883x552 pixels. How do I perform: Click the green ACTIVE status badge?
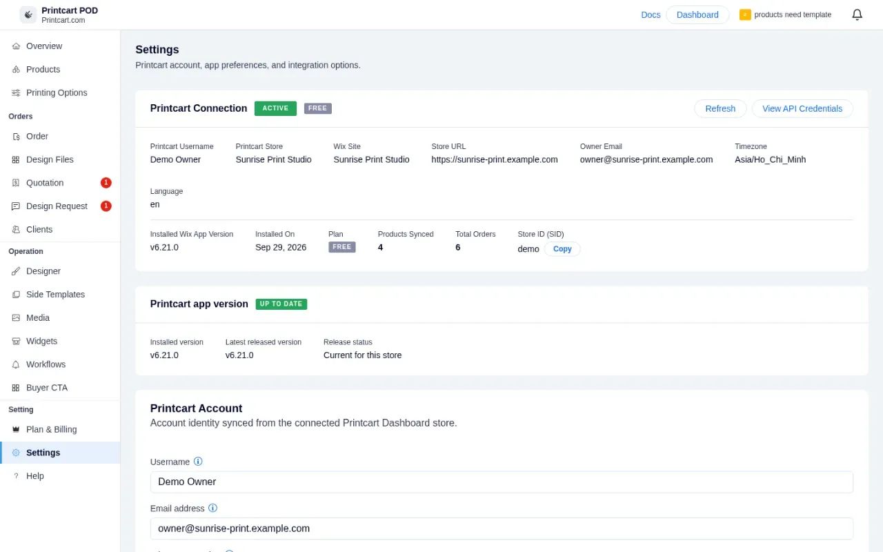275,108
